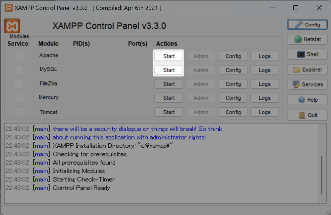The width and height of the screenshot is (331, 215).
Task: Minimize the XAMPP Control Panel window
Action: click(x=273, y=8)
